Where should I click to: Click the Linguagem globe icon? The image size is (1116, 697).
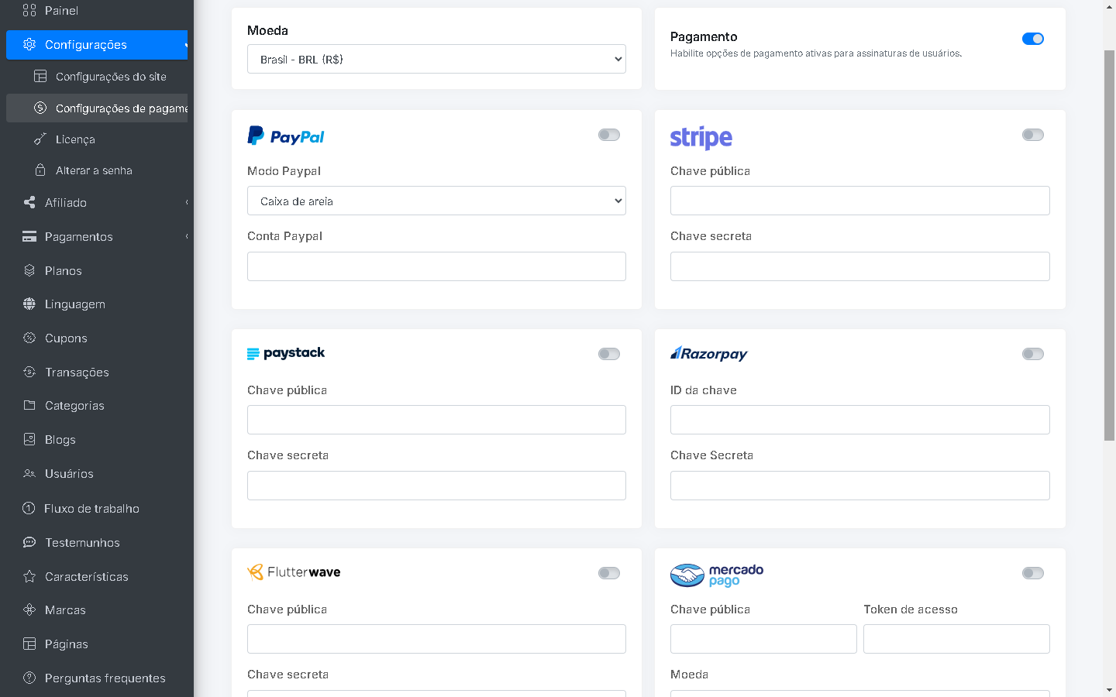pos(29,304)
